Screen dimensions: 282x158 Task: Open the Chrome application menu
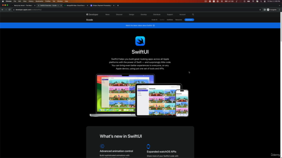8,1
